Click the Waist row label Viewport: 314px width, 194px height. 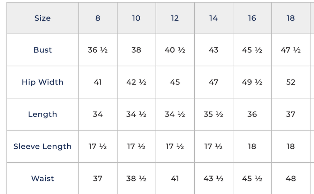[43, 178]
